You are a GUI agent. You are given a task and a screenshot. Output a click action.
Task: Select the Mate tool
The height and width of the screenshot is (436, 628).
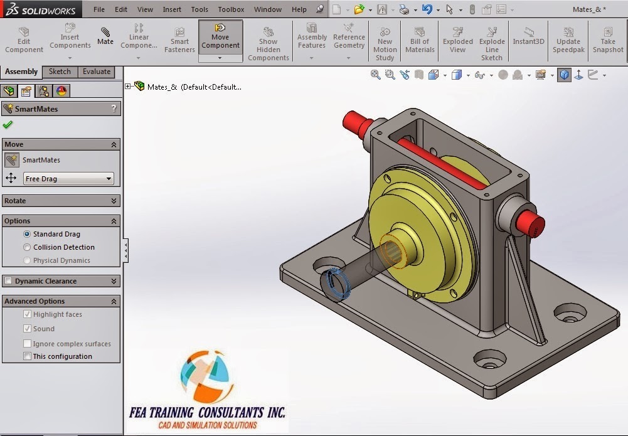(105, 36)
